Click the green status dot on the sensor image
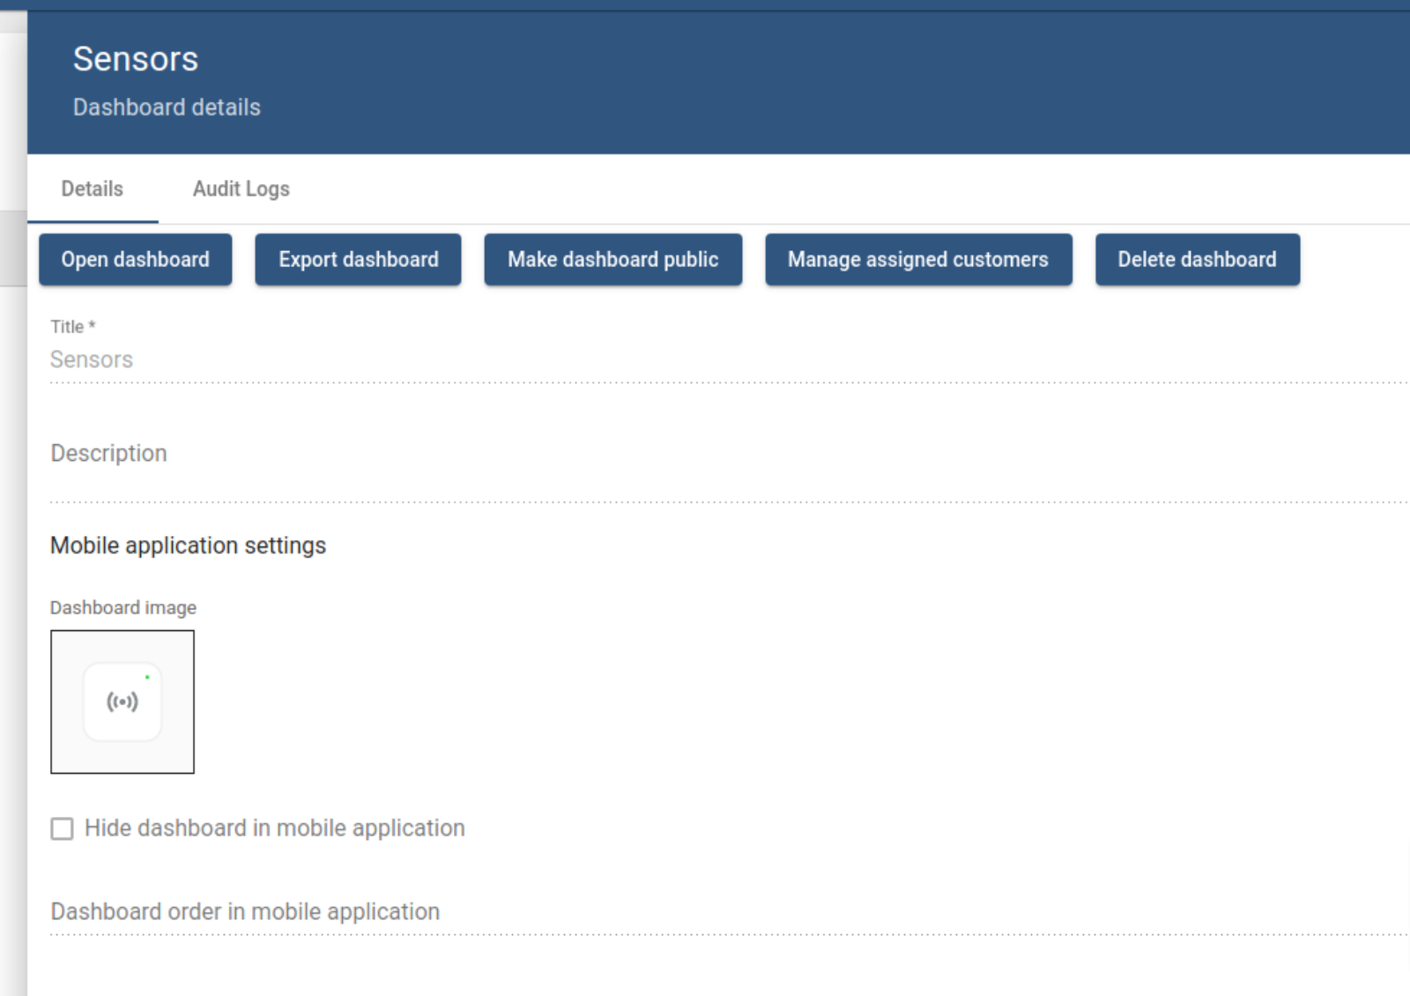The width and height of the screenshot is (1410, 996). pyautogui.click(x=147, y=677)
